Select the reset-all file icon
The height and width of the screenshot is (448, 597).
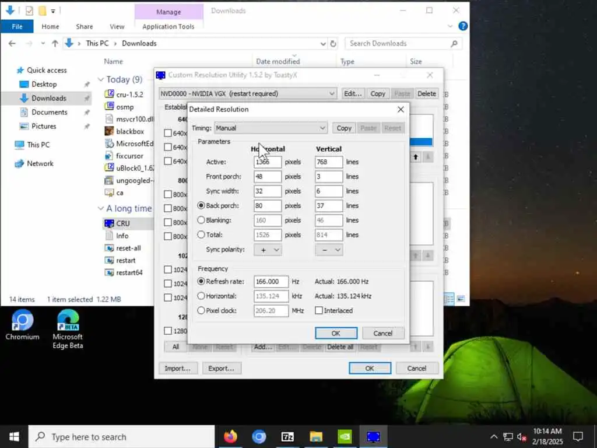[x=109, y=248]
